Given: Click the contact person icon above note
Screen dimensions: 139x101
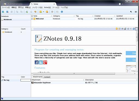Looking at the screenshot, I should coord(125,29).
